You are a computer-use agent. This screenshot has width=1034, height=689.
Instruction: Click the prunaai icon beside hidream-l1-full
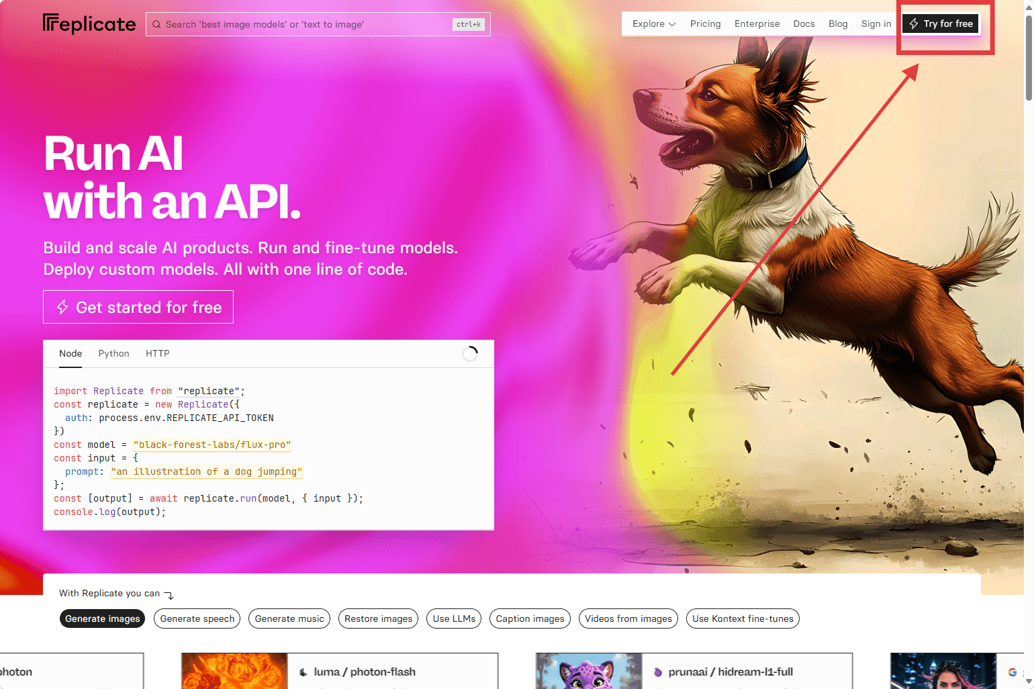658,672
